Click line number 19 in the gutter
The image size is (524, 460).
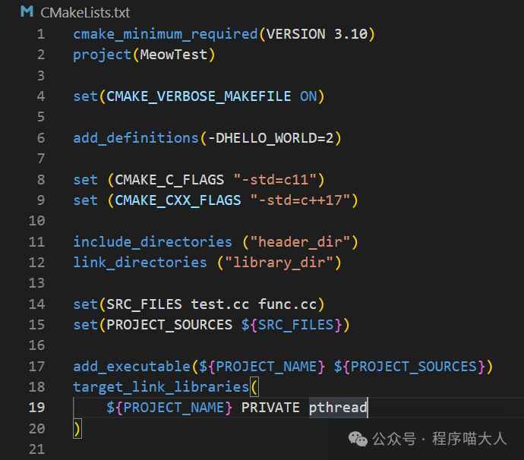36,408
